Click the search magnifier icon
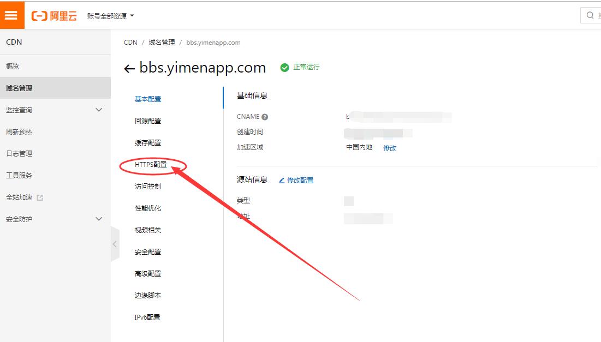The image size is (601, 342). (x=590, y=15)
